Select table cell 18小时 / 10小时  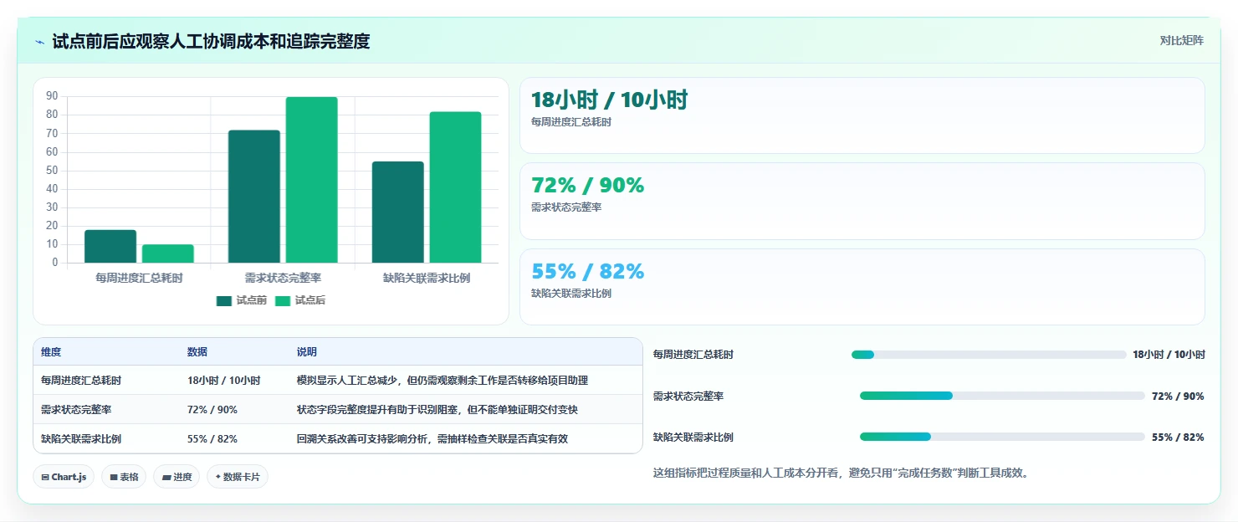click(223, 381)
